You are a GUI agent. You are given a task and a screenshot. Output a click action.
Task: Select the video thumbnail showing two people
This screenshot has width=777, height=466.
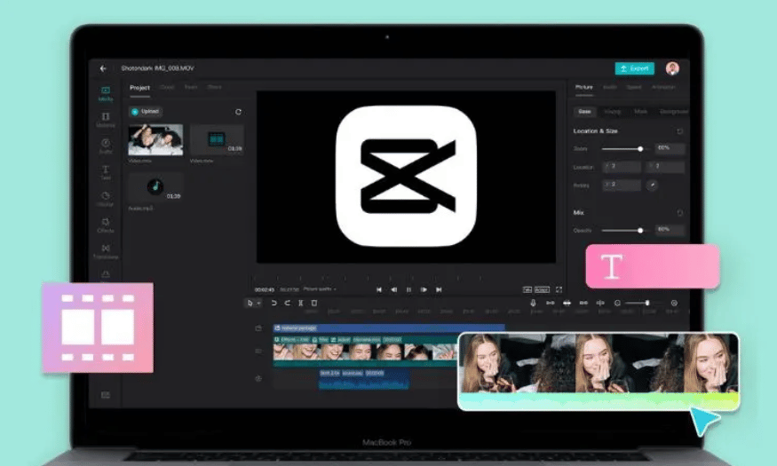(155, 139)
